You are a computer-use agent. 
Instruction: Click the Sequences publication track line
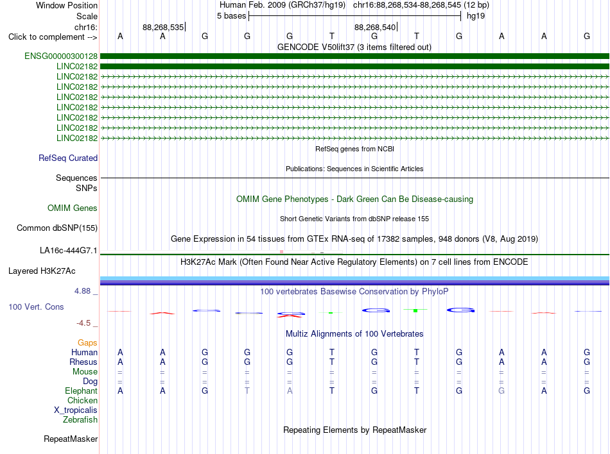(354, 178)
